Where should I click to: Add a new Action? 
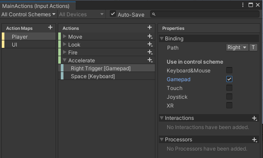150,27
